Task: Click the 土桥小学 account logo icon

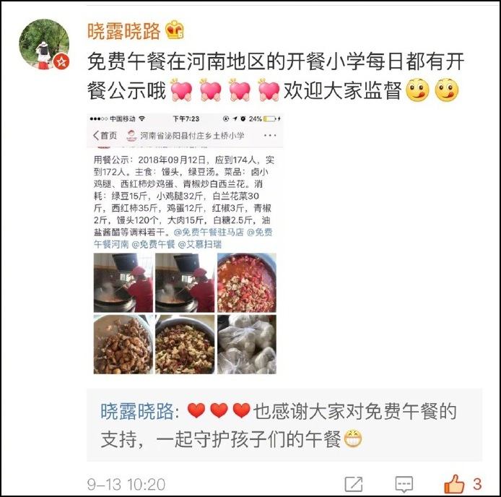Action: click(x=131, y=136)
